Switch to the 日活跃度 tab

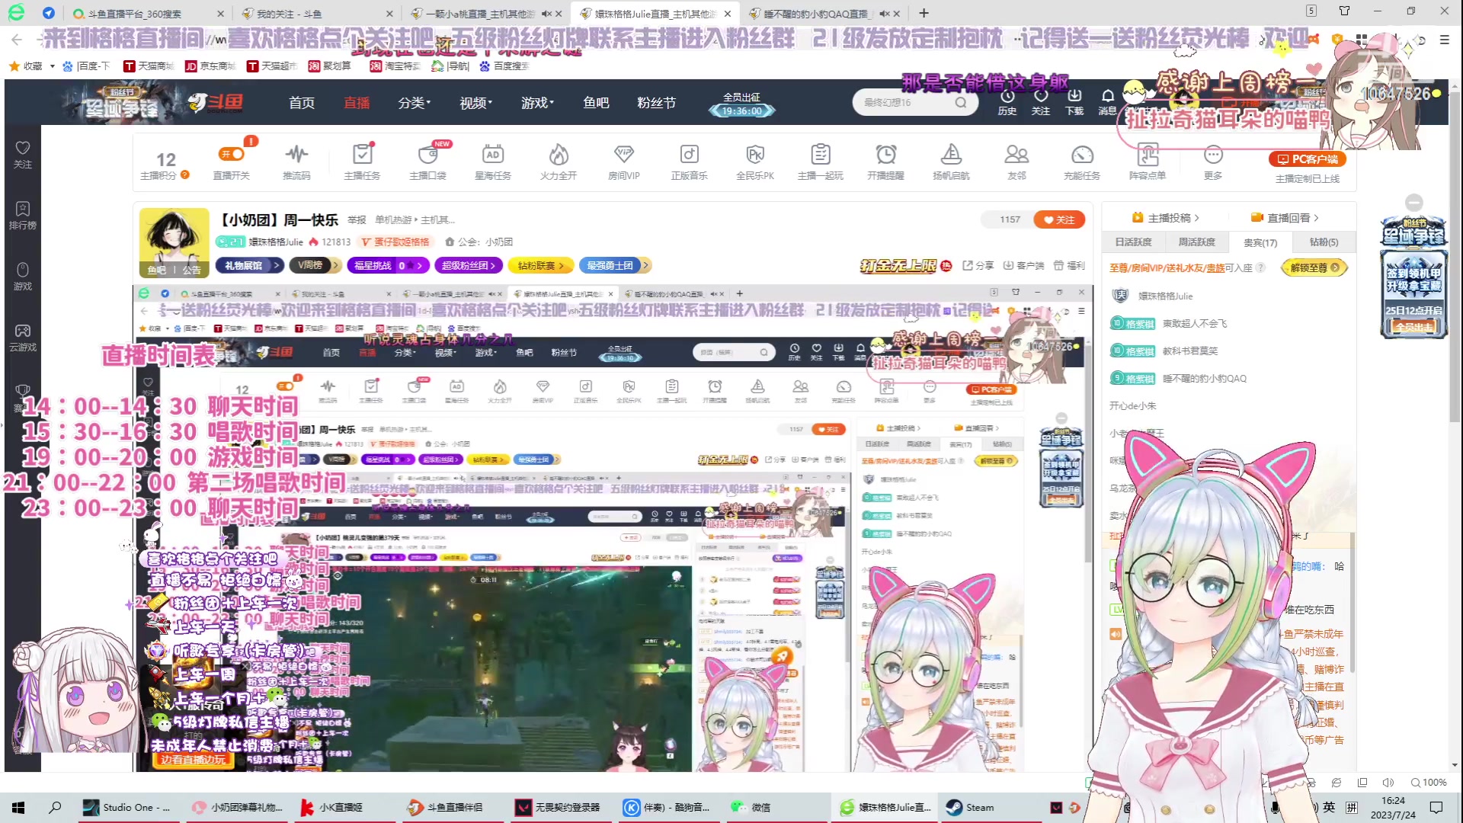[1133, 242]
